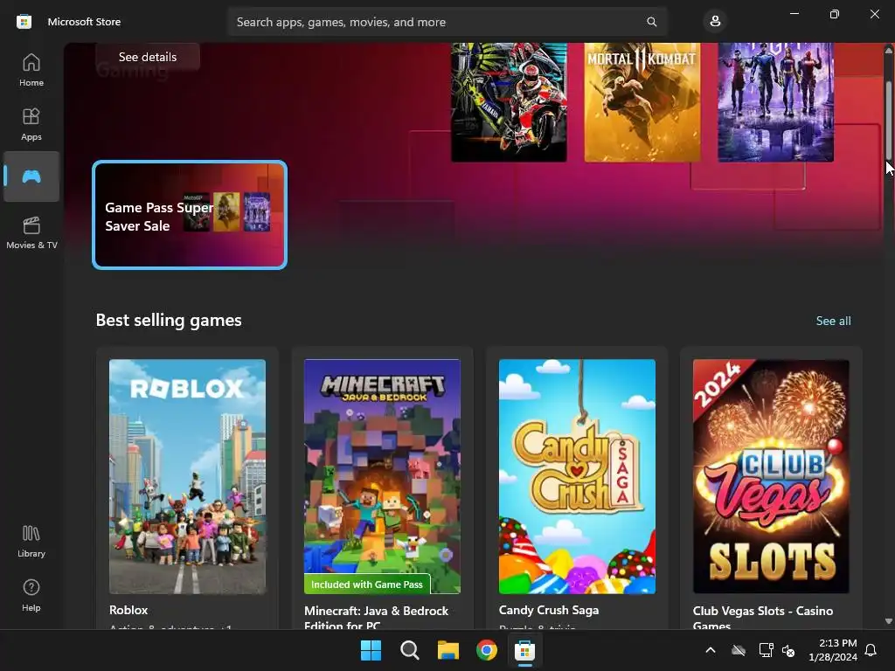Screen dimensions: 895x671
Task: Click the Club Vegas Slots - Casino Games title
Action: point(762,618)
